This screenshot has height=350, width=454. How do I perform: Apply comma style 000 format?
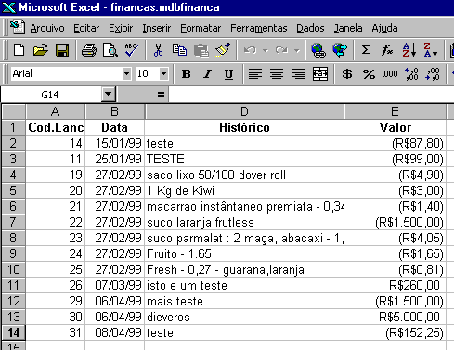click(x=390, y=74)
